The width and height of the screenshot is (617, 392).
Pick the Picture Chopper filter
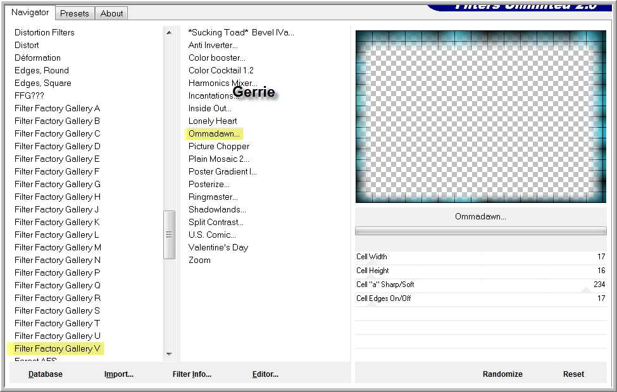(219, 146)
